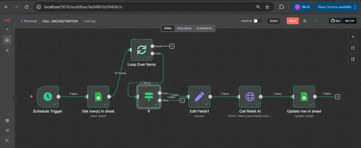Click the GitHub Star button
The image size is (361, 148).
coord(336,21)
